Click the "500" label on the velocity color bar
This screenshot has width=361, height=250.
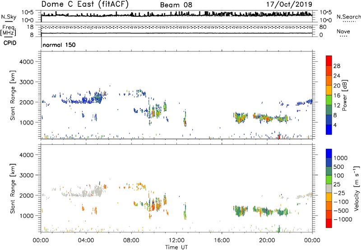tap(339, 167)
